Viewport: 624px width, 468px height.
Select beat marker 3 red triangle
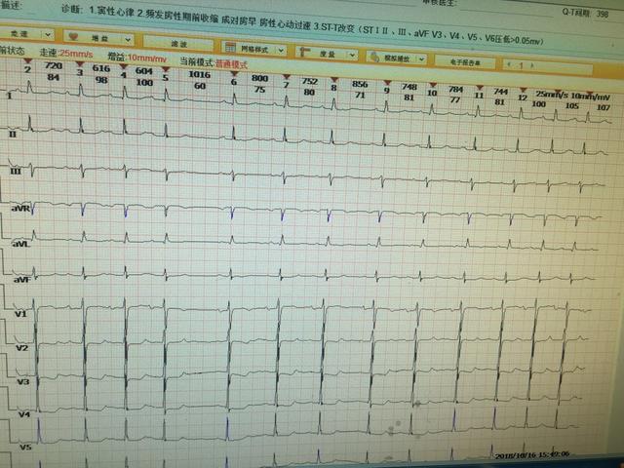click(80, 64)
